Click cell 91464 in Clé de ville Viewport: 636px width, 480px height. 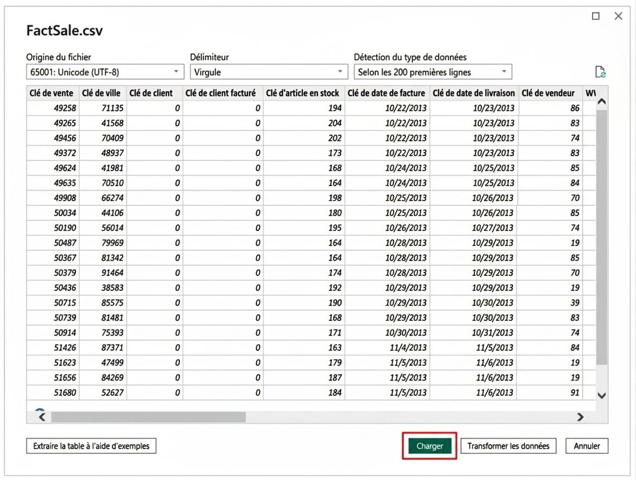coord(103,273)
